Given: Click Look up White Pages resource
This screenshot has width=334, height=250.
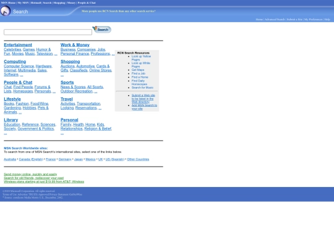Looking at the screenshot, I should pyautogui.click(x=140, y=65).
